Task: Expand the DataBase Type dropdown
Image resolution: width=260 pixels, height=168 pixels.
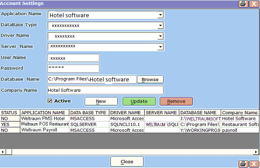Action: click(160, 25)
